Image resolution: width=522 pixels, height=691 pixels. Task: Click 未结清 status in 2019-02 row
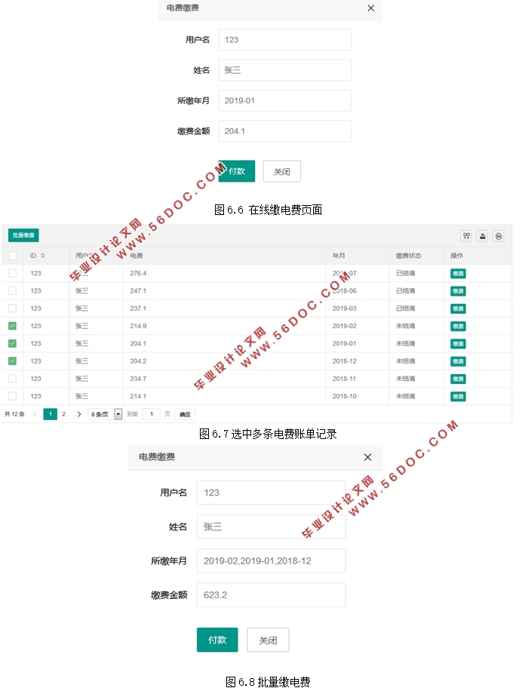(x=405, y=326)
